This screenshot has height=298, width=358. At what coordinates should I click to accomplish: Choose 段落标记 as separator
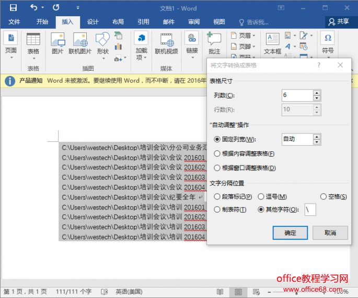[x=233, y=196]
